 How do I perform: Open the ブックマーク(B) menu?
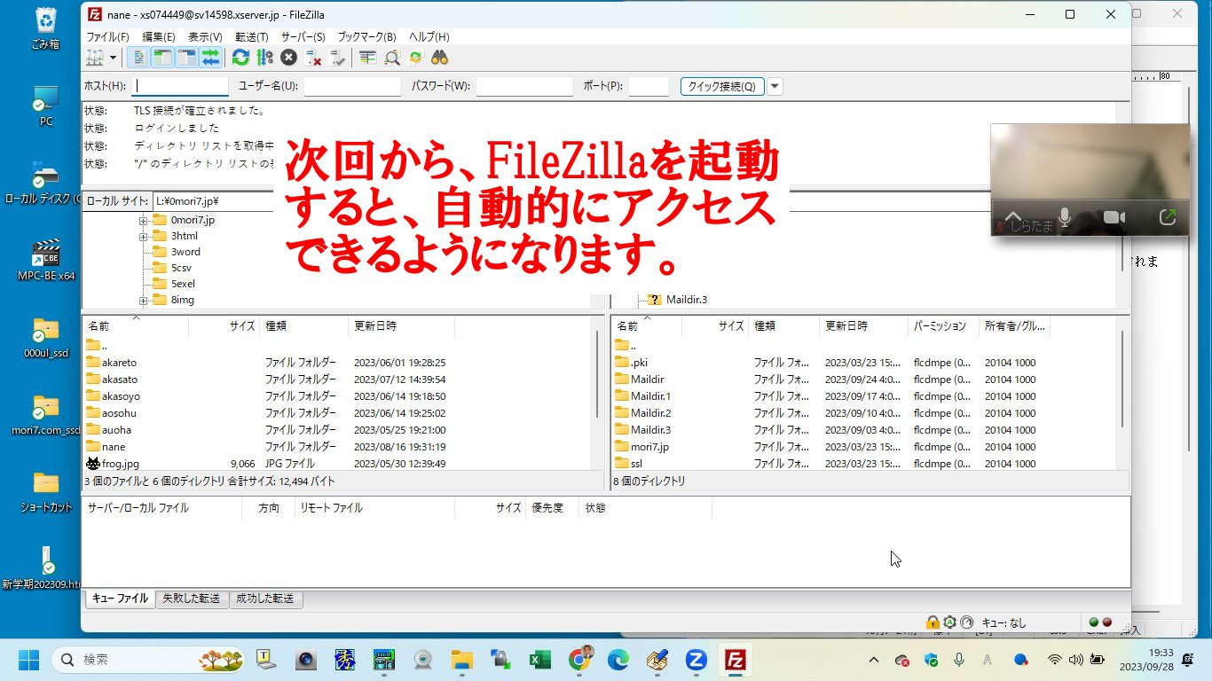(366, 36)
